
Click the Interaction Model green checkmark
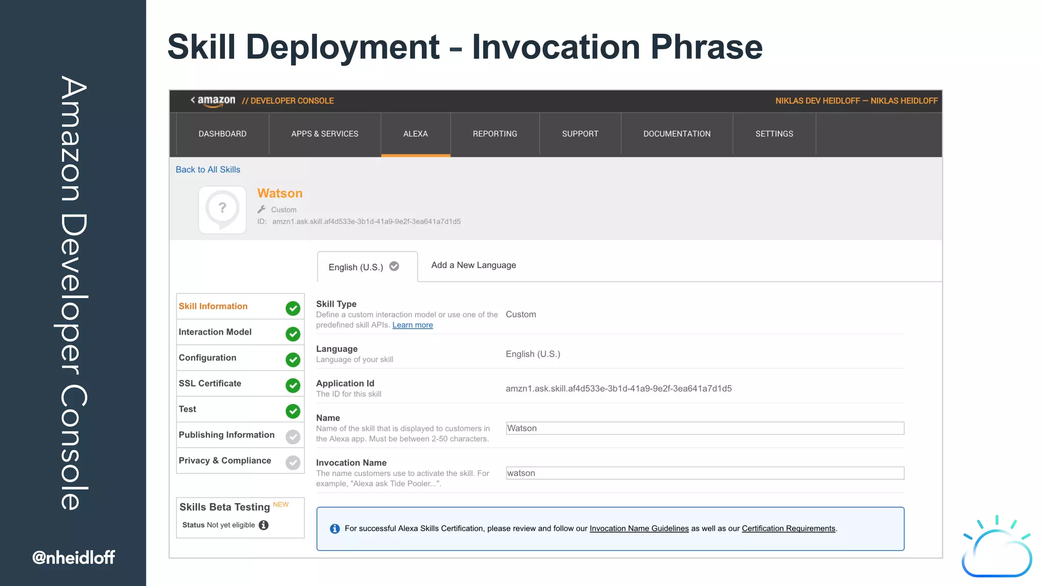(x=293, y=334)
